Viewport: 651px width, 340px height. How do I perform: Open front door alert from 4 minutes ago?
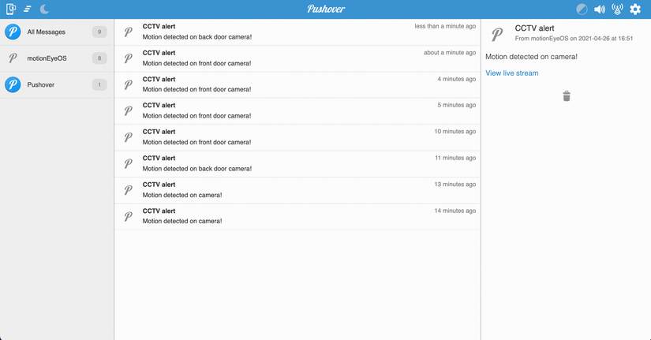(x=297, y=84)
